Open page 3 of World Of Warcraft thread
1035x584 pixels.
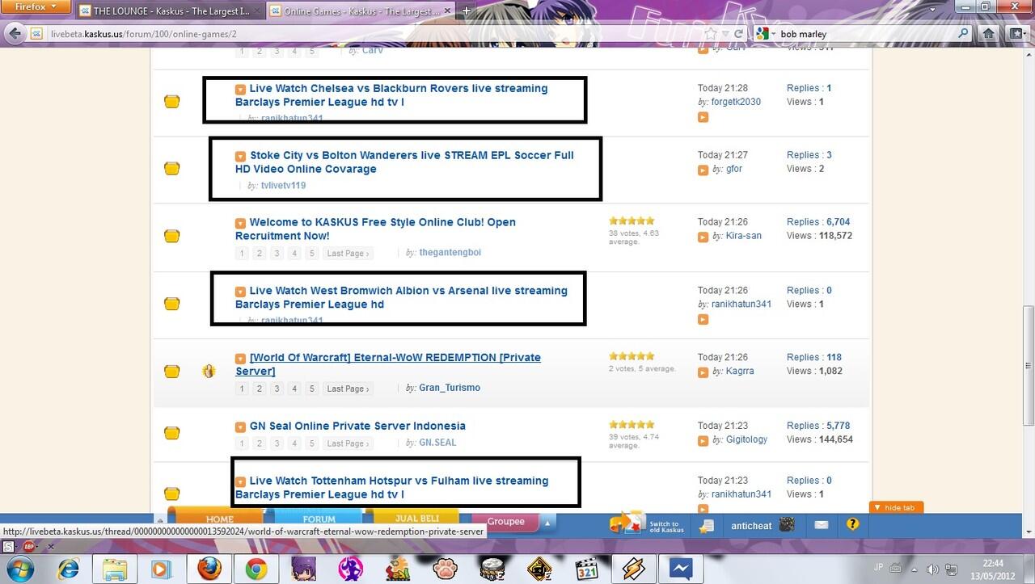click(x=277, y=389)
